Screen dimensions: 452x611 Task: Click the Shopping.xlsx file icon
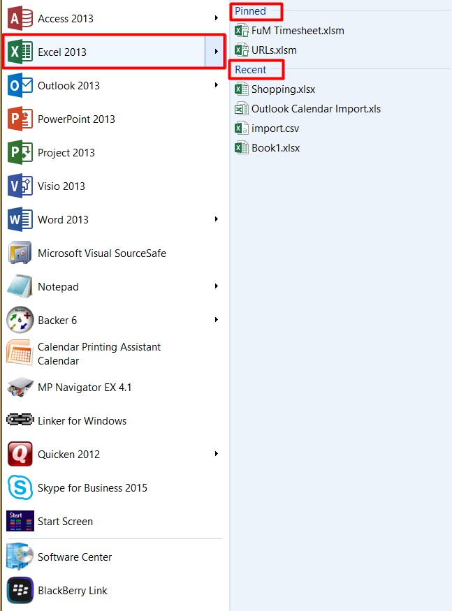pyautogui.click(x=242, y=89)
